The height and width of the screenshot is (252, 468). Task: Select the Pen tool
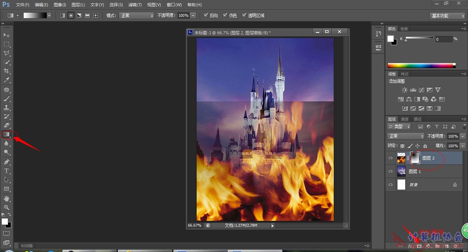point(7,162)
